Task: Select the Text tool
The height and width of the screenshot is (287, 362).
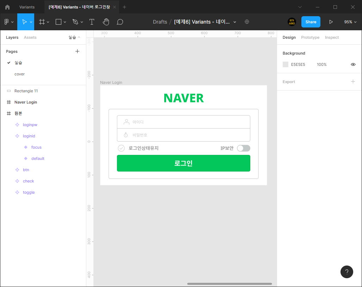Action: [92, 22]
